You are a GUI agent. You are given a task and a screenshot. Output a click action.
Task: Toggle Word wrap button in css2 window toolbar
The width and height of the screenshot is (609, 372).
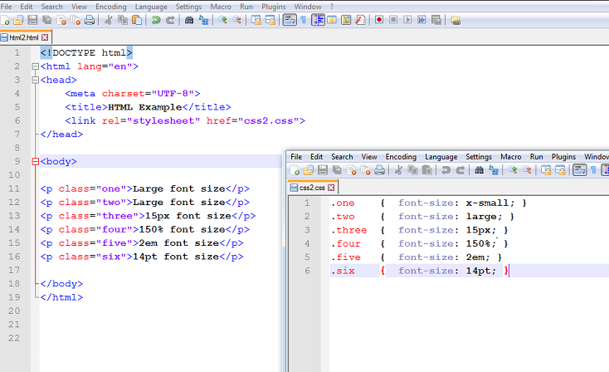point(579,170)
